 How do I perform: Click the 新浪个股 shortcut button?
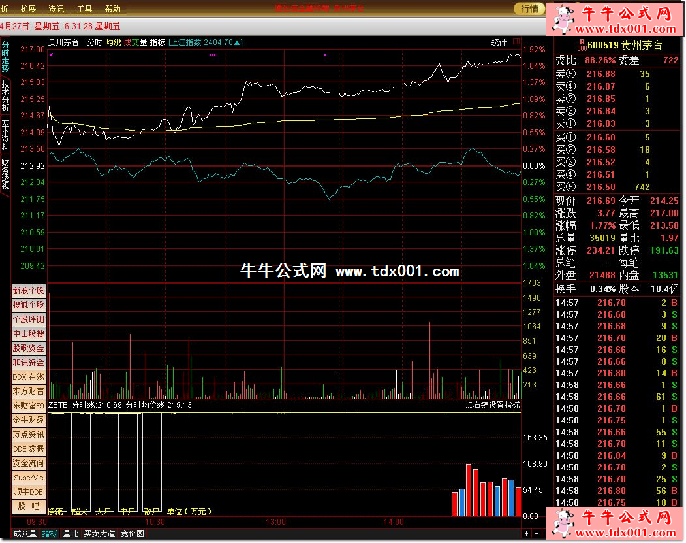tap(29, 290)
